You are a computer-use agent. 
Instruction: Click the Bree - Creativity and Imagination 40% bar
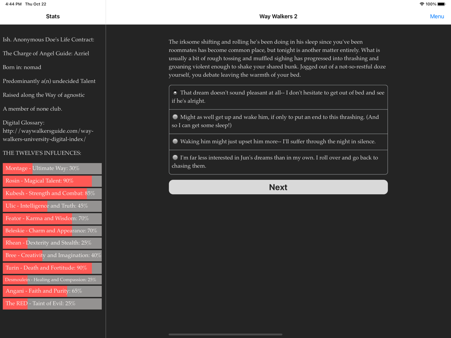tap(52, 256)
